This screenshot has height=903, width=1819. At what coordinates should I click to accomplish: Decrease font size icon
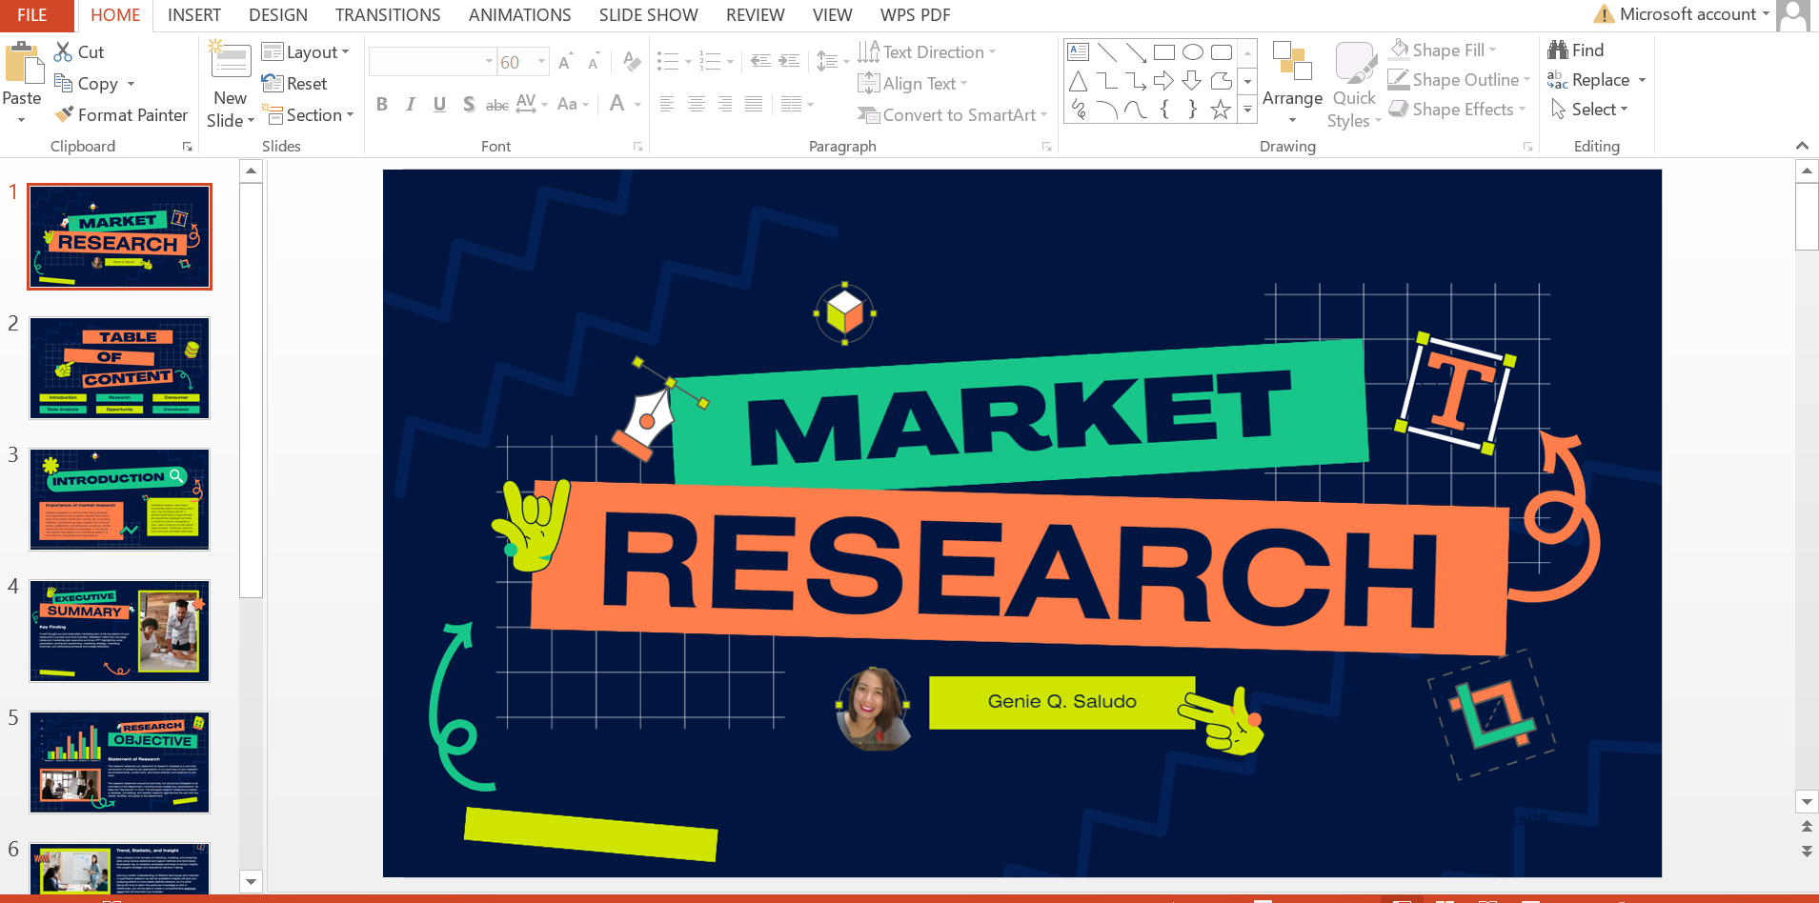(x=594, y=62)
